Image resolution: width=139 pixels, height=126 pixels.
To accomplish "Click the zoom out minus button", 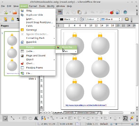I will click(x=111, y=124).
